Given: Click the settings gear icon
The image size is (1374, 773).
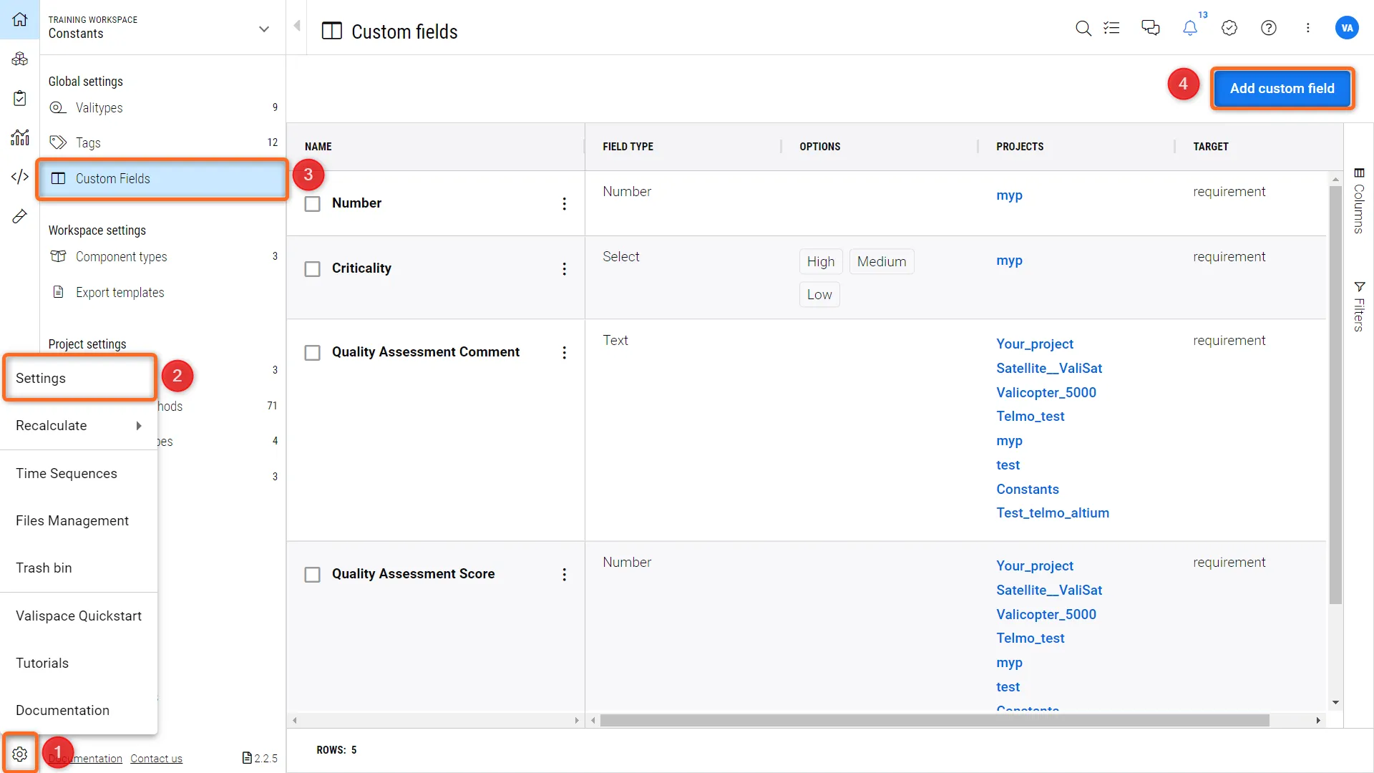Looking at the screenshot, I should (x=20, y=754).
